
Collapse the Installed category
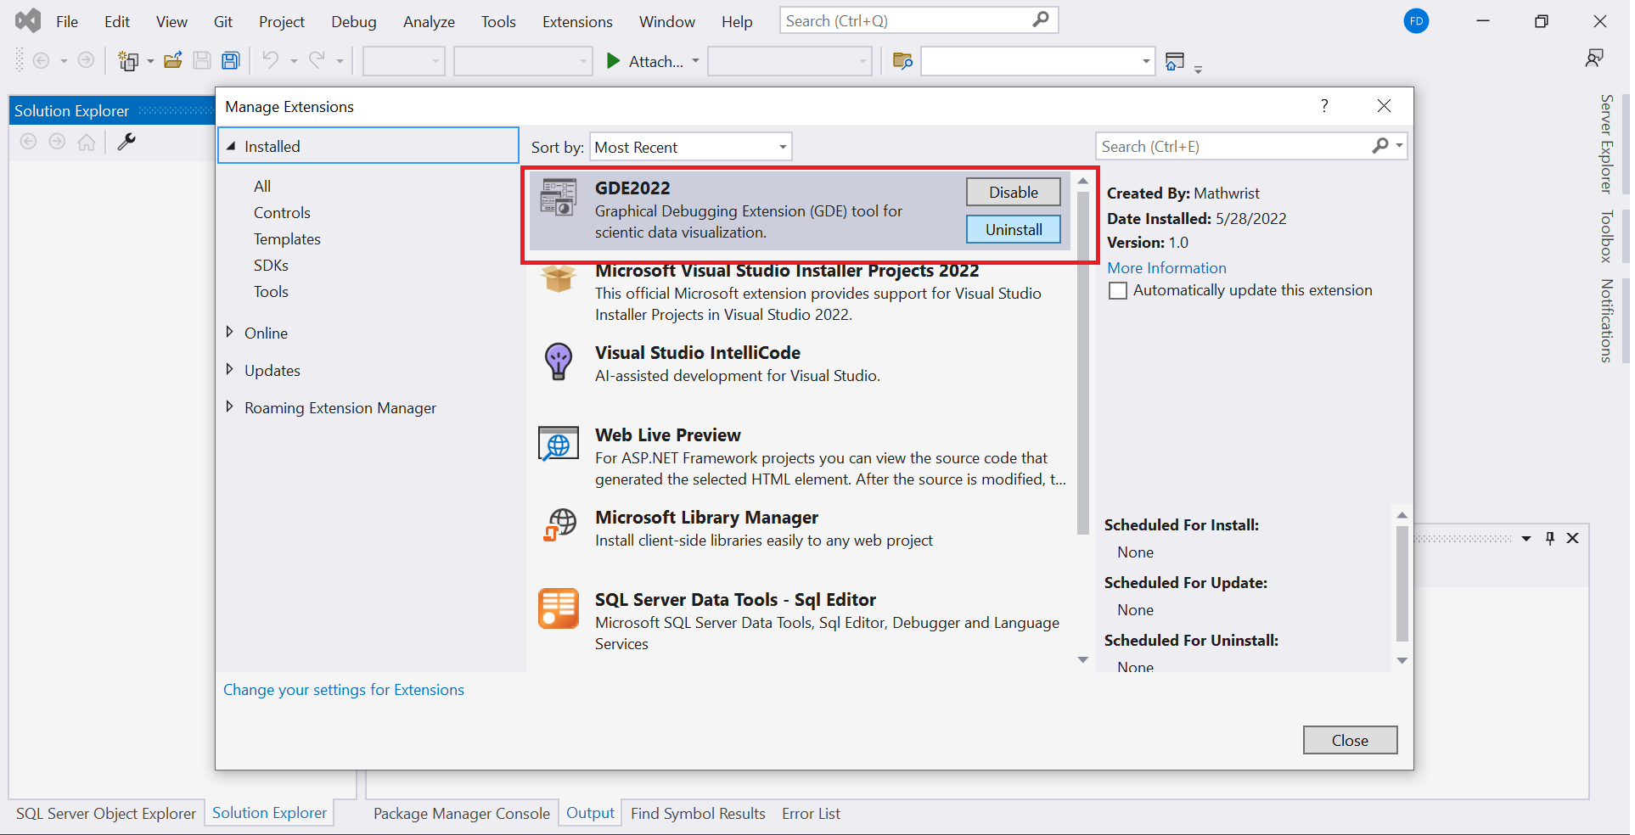pyautogui.click(x=231, y=146)
